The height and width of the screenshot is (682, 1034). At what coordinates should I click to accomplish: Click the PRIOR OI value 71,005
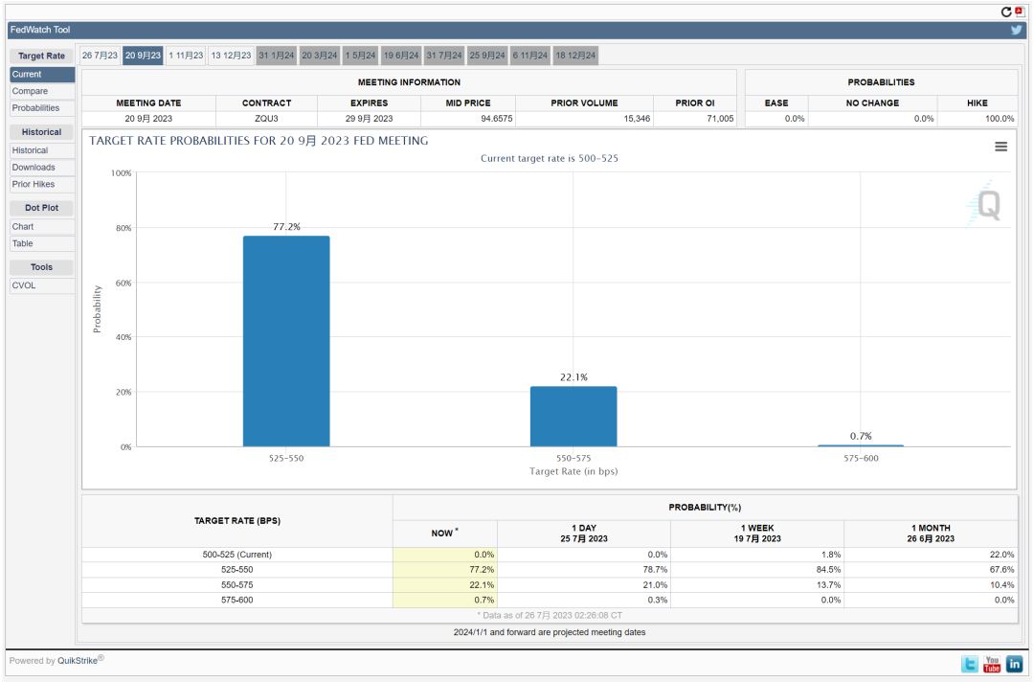coord(720,119)
